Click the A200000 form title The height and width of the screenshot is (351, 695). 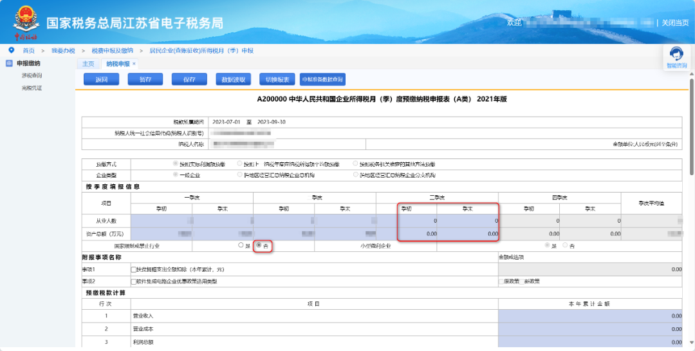coord(382,99)
